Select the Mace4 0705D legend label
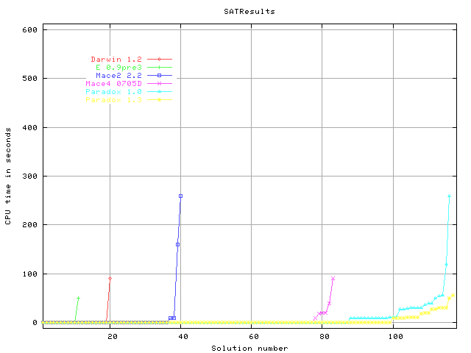Image resolution: width=471 pixels, height=353 pixels. pos(113,84)
